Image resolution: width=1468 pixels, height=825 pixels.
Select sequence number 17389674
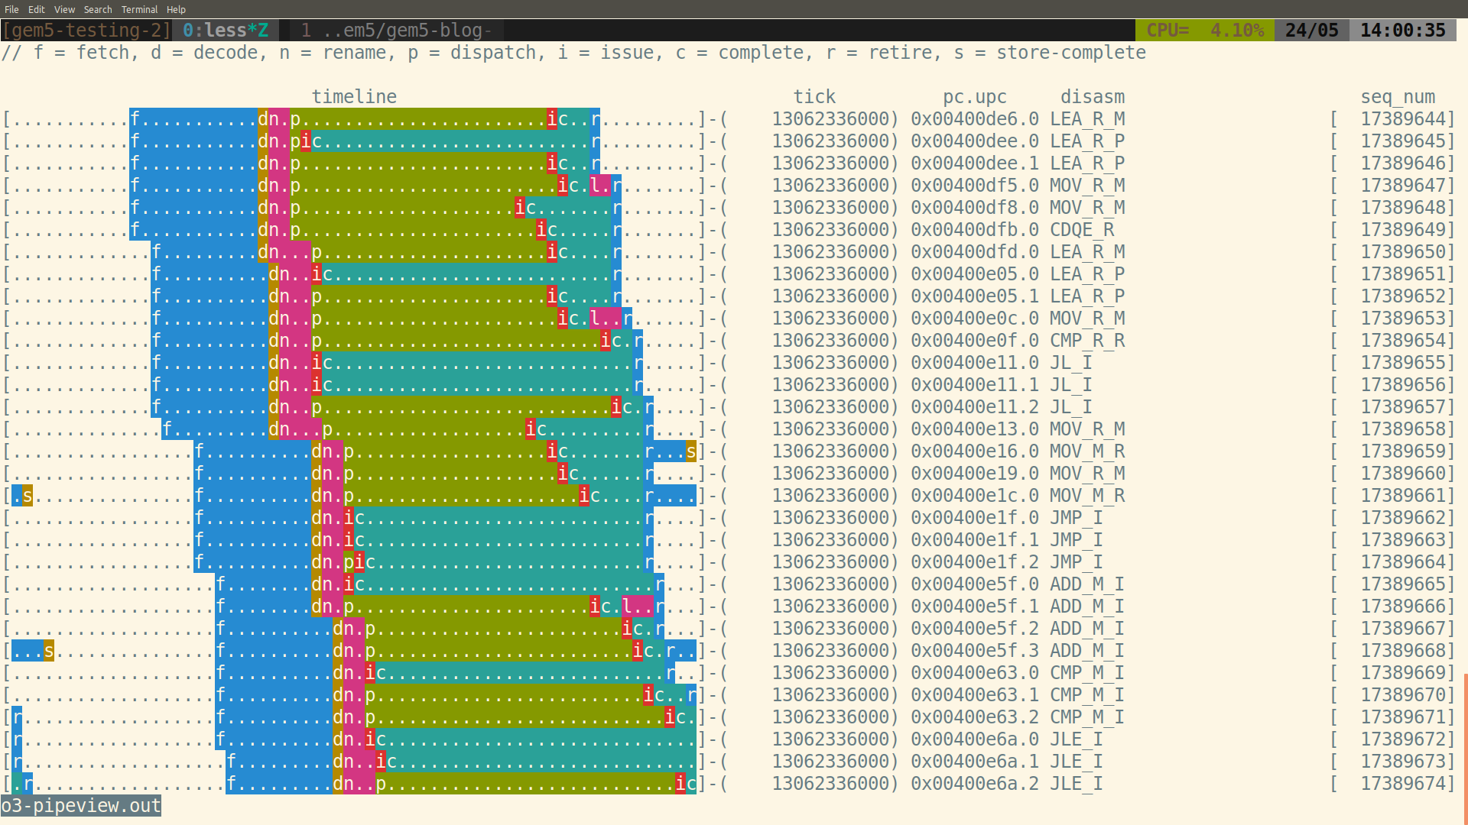[1403, 784]
